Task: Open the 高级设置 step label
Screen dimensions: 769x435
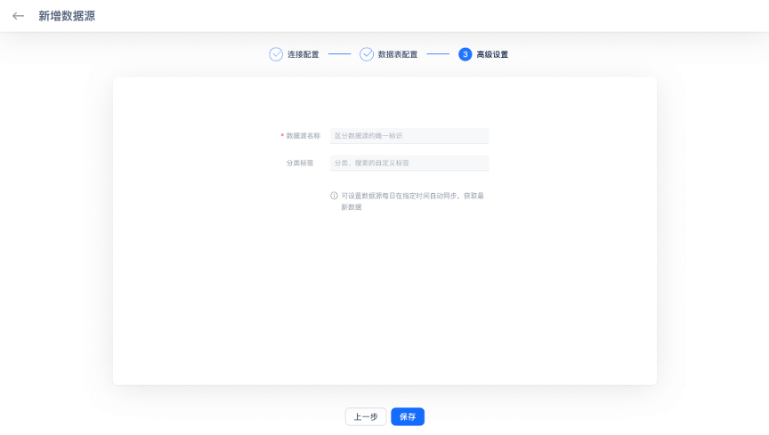Action: coord(492,54)
